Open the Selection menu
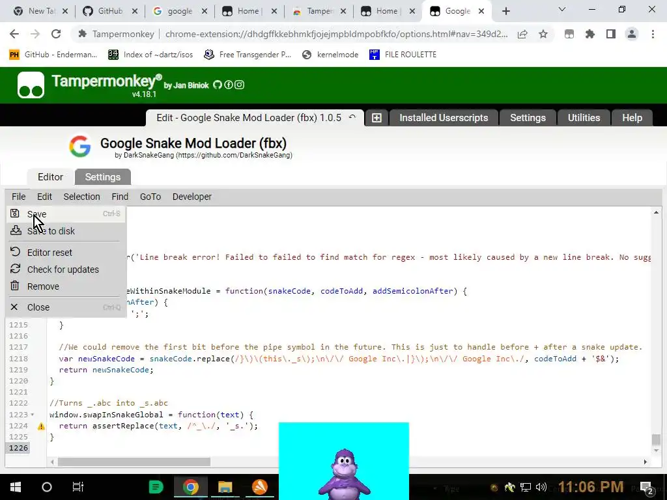 81,197
